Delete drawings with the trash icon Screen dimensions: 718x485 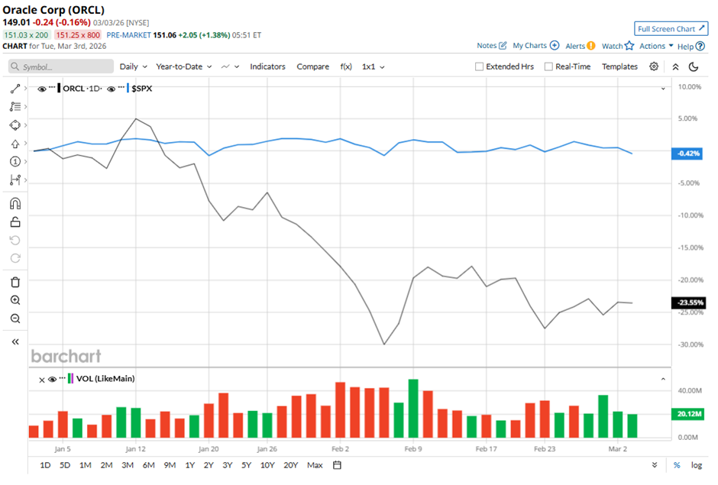pos(15,282)
